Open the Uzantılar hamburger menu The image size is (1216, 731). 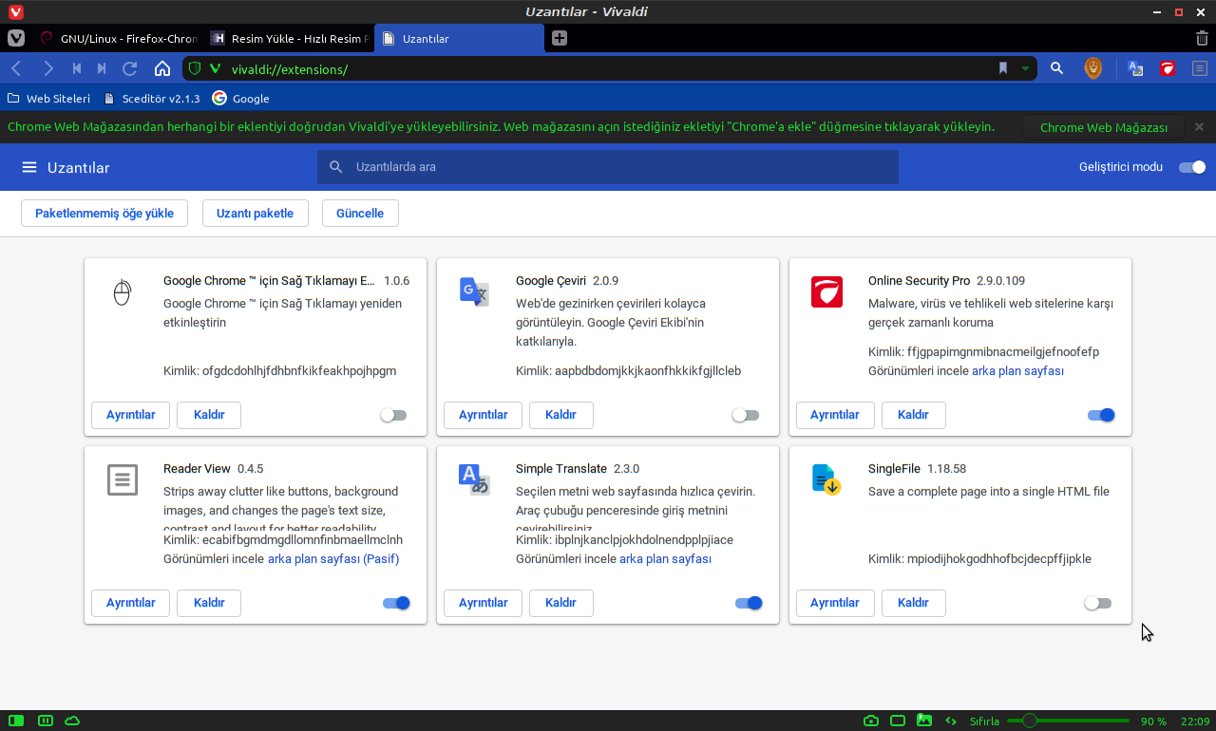(29, 167)
